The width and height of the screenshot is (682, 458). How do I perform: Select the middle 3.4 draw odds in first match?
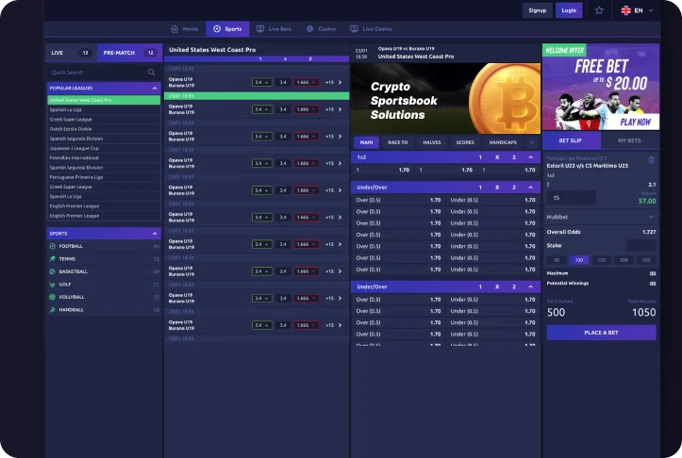[283, 83]
